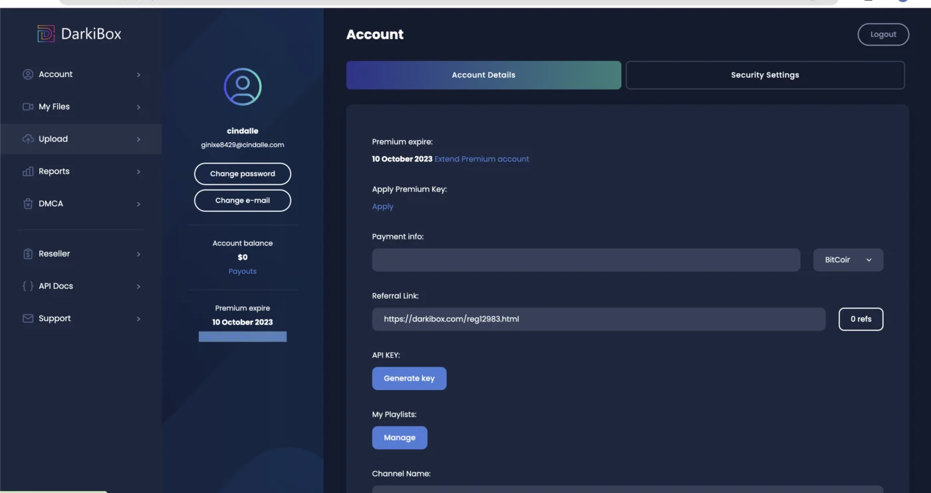Click the Manage playlists button
This screenshot has width=931, height=493.
click(400, 438)
